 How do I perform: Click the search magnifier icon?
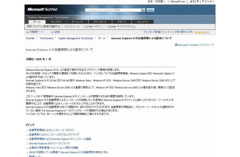click(x=144, y=10)
